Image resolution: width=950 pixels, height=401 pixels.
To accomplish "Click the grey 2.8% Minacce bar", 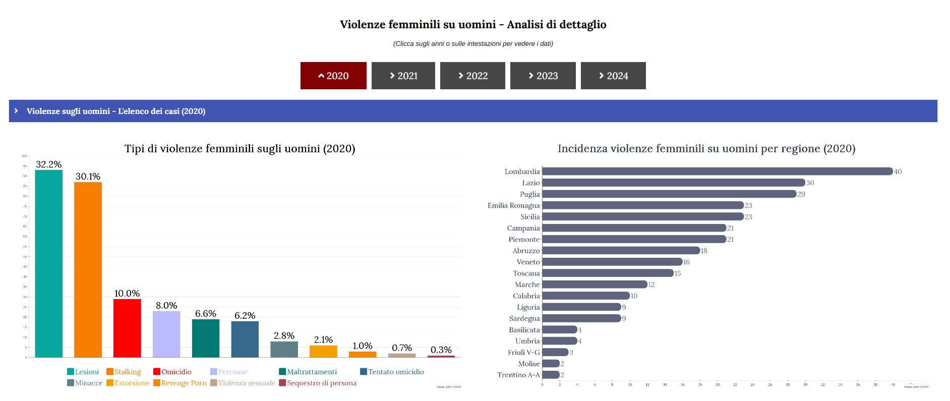I will 284,350.
